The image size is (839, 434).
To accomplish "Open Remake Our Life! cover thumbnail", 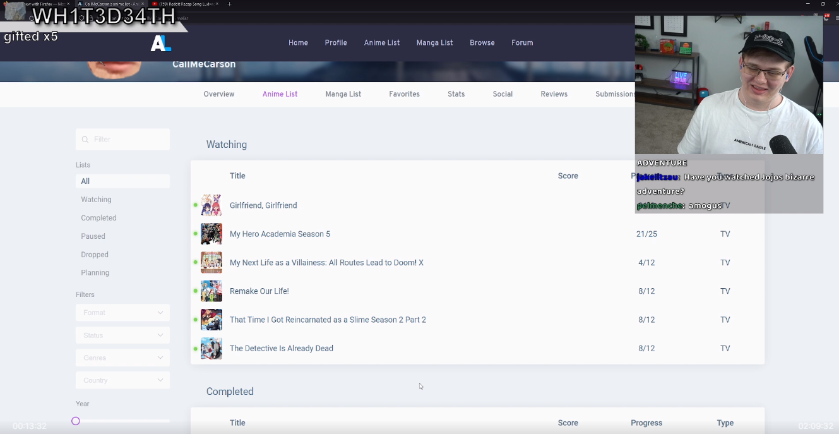I will (211, 291).
